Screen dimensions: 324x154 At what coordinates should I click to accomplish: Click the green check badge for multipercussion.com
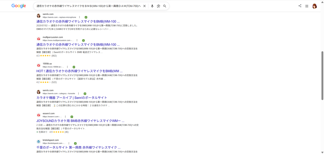point(84,40)
